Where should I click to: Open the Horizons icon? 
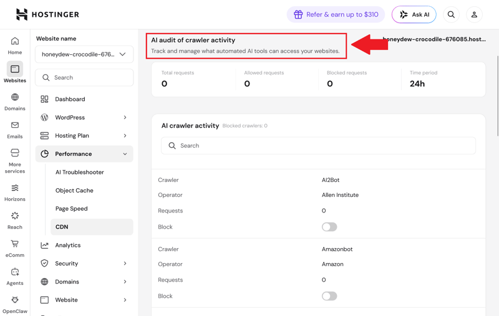point(14,188)
